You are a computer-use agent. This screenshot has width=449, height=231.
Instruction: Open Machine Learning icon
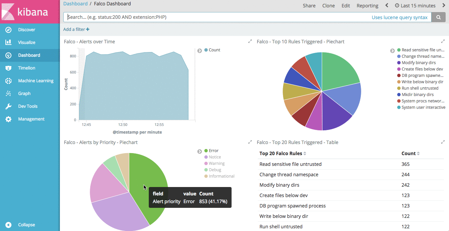(8, 81)
